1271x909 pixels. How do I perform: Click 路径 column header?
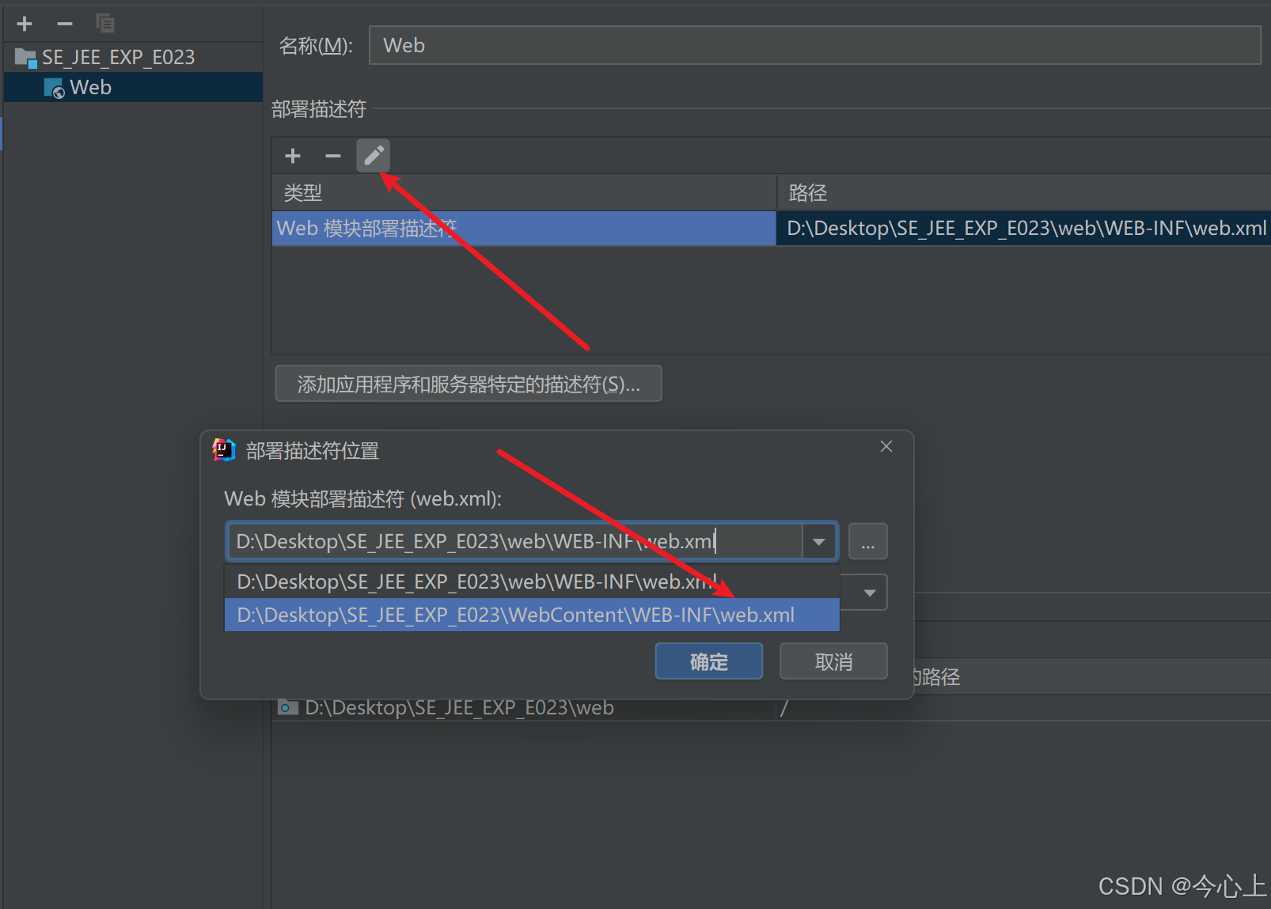(x=1025, y=192)
